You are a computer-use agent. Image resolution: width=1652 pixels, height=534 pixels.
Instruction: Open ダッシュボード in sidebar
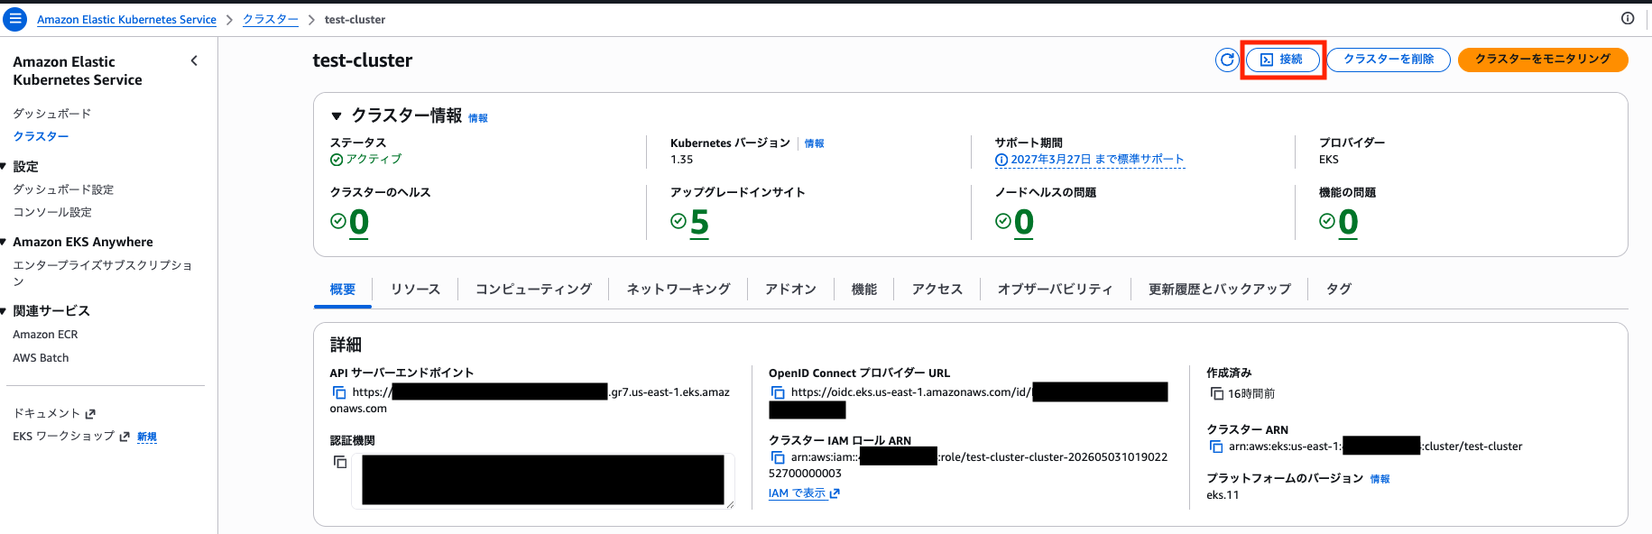tap(52, 114)
